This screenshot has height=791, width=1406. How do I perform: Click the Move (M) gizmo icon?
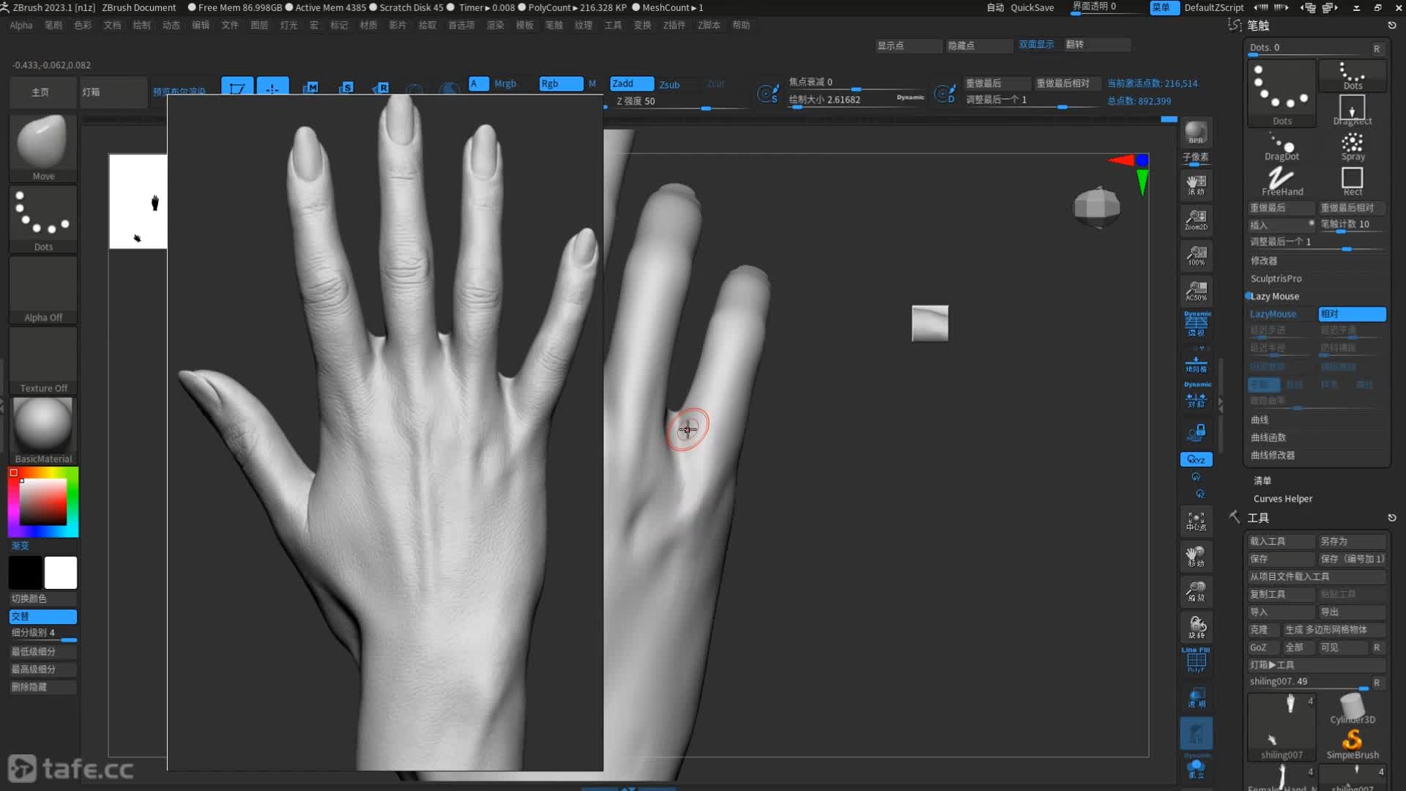(310, 87)
